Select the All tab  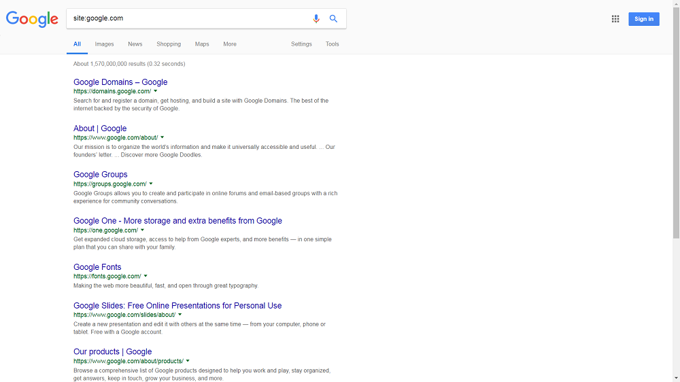click(x=78, y=44)
